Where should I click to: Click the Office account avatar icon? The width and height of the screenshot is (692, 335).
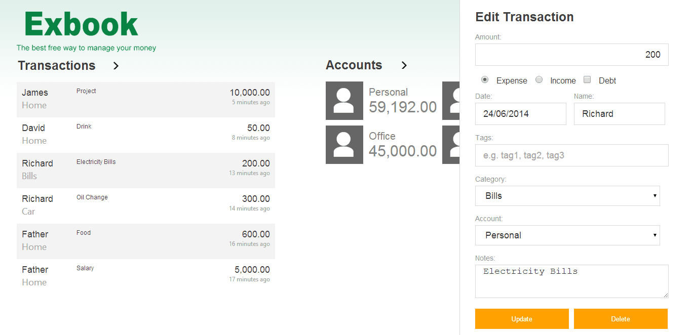pos(344,145)
